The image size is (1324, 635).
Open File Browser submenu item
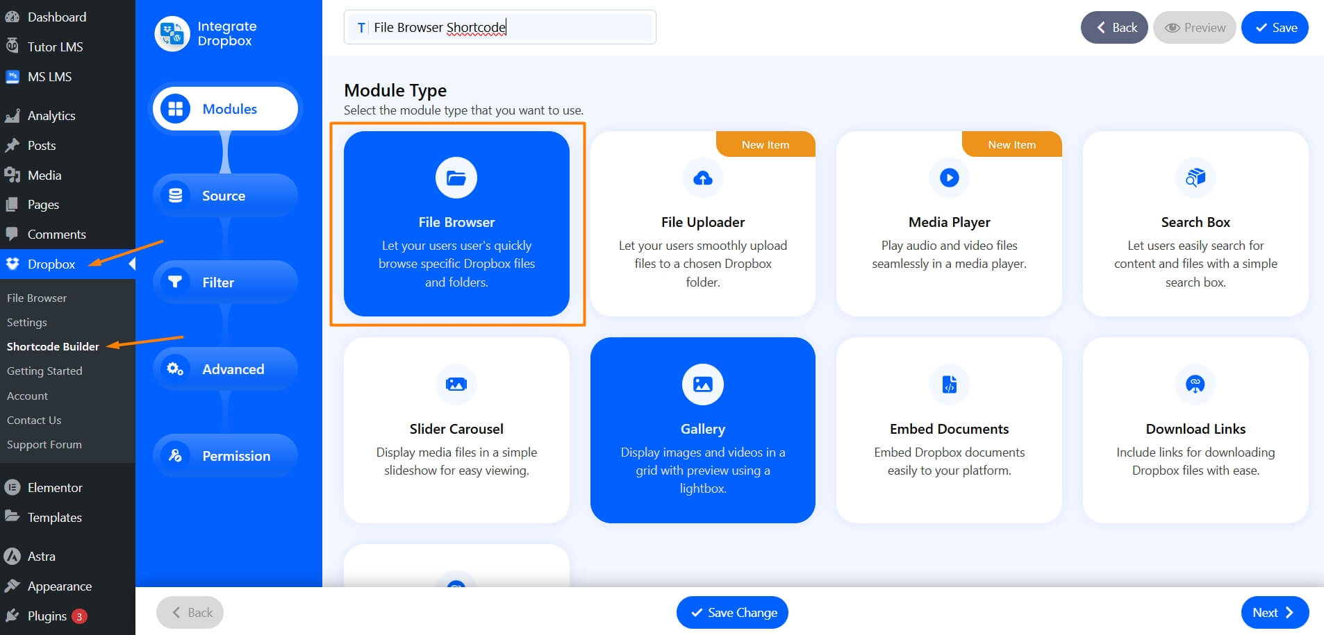point(37,298)
